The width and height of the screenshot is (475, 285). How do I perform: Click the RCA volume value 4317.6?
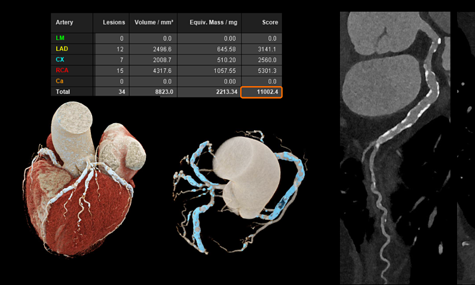(162, 71)
